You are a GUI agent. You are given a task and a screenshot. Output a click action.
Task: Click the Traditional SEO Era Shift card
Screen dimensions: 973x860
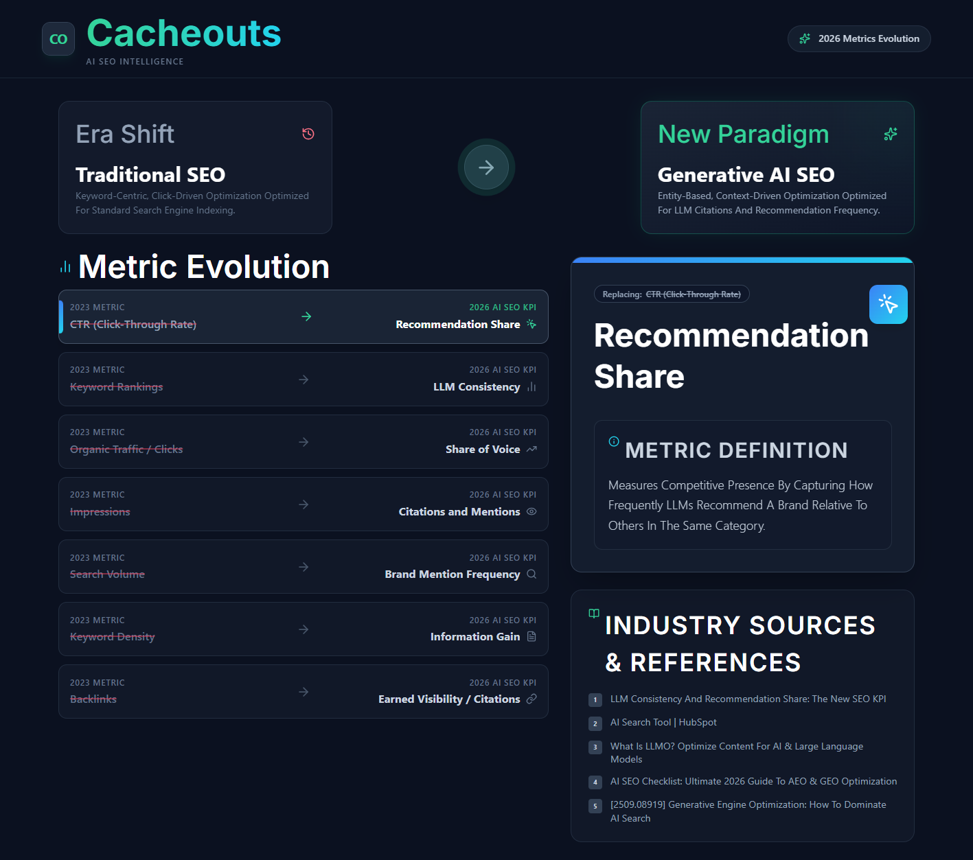pos(195,167)
